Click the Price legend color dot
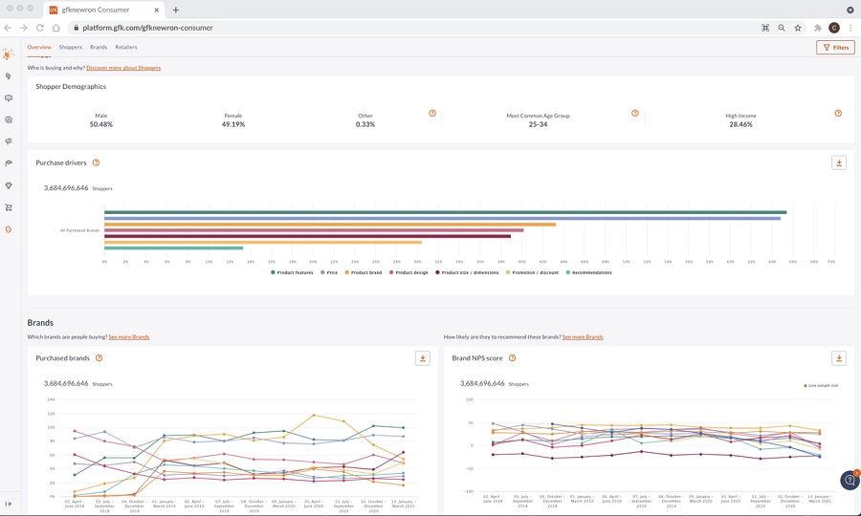 tap(322, 272)
